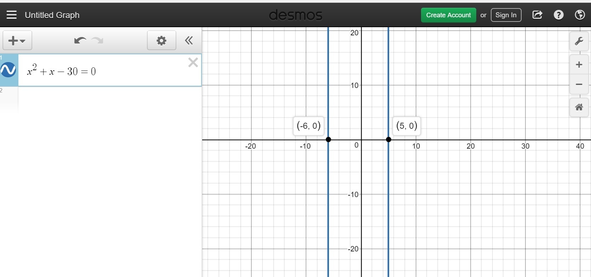Image resolution: width=591 pixels, height=277 pixels.
Task: Open the language globe icon
Action: 580,15
